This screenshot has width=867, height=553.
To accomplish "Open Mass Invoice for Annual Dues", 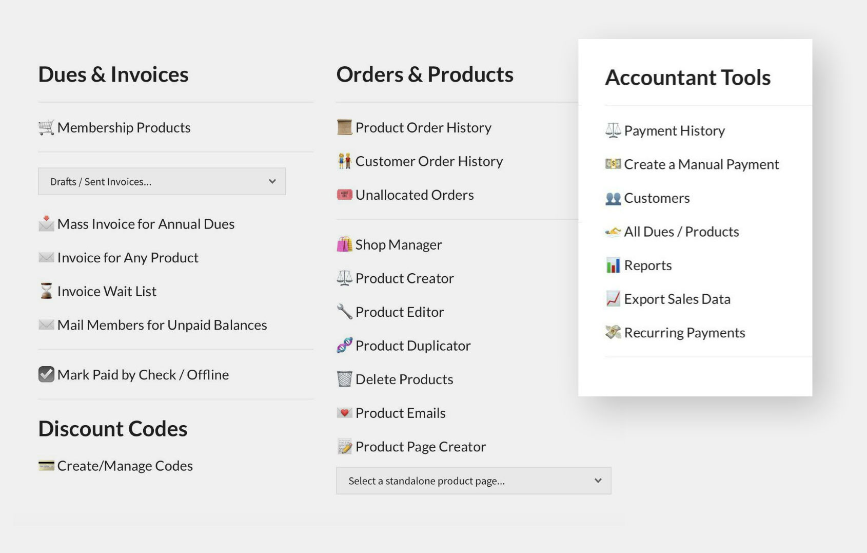I will tap(146, 224).
